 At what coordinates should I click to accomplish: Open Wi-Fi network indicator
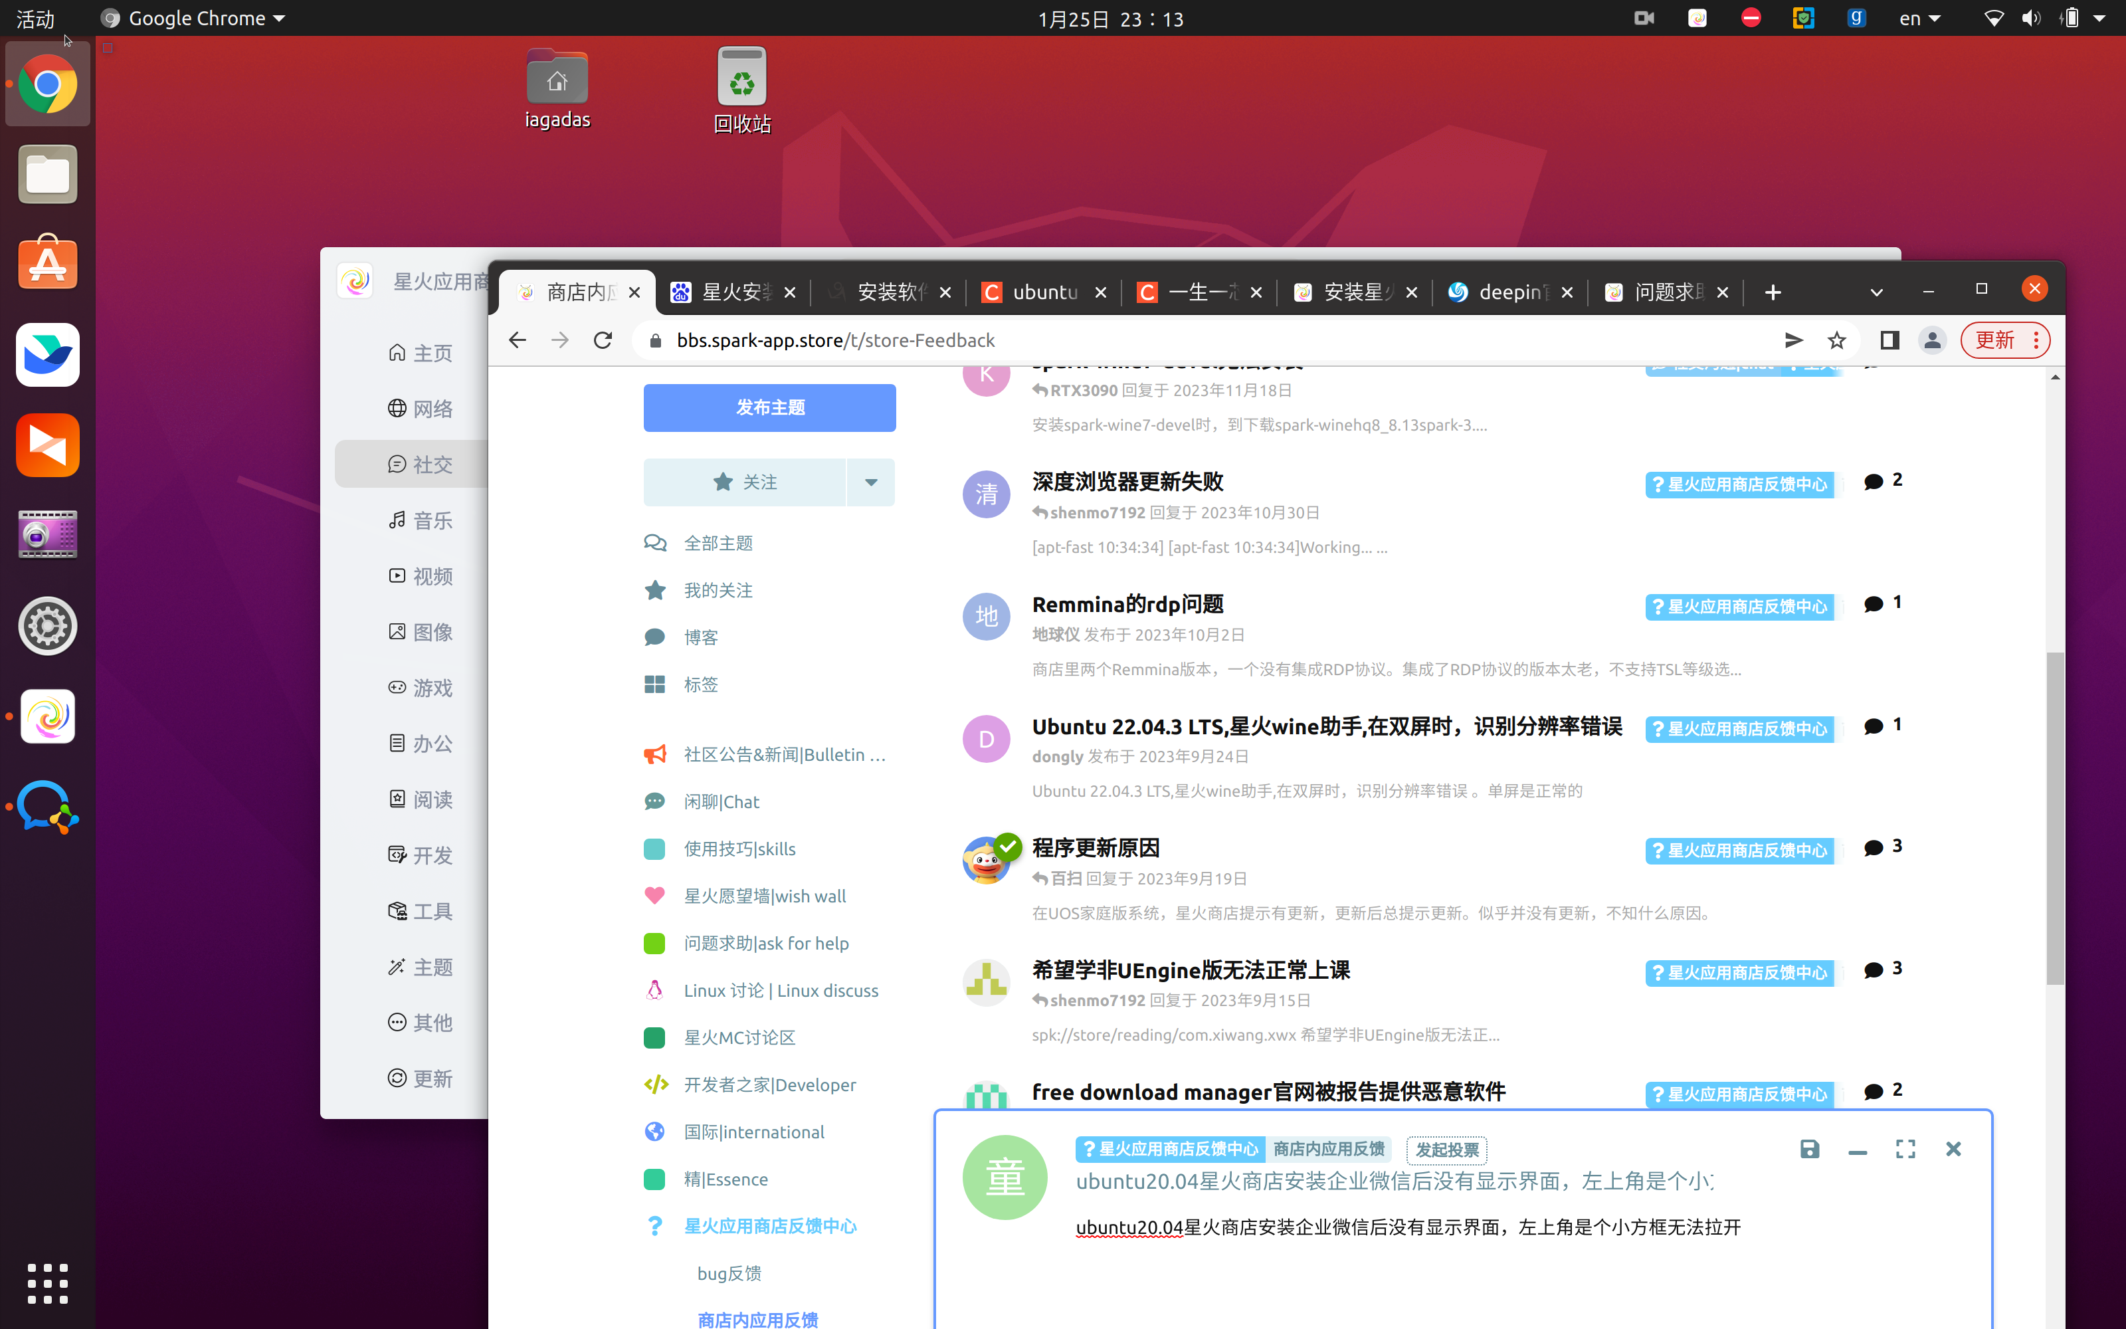(x=1993, y=19)
